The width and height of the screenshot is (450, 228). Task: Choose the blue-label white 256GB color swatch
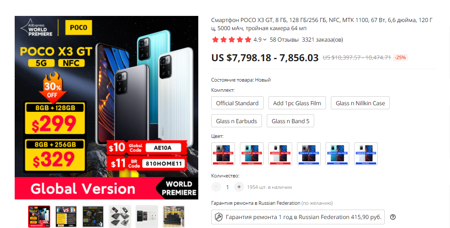(366, 154)
